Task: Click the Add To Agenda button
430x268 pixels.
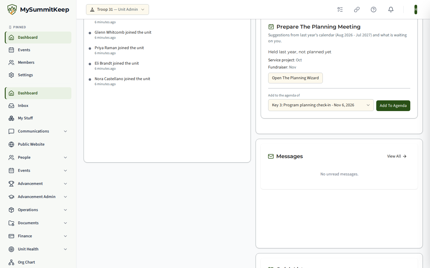Action: pos(393,106)
